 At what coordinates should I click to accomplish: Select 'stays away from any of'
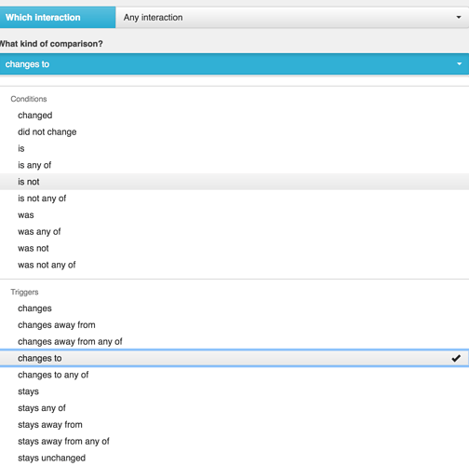234,442
